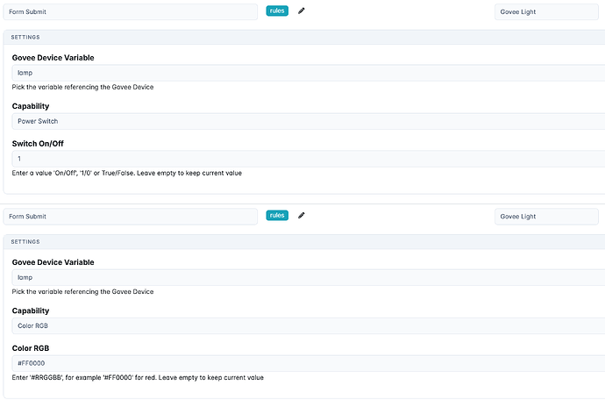Click the pencil edit icon in second rule row
This screenshot has width=605, height=400.
click(x=302, y=216)
